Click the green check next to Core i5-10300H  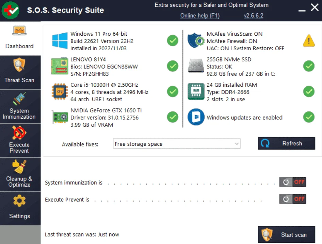click(x=173, y=91)
